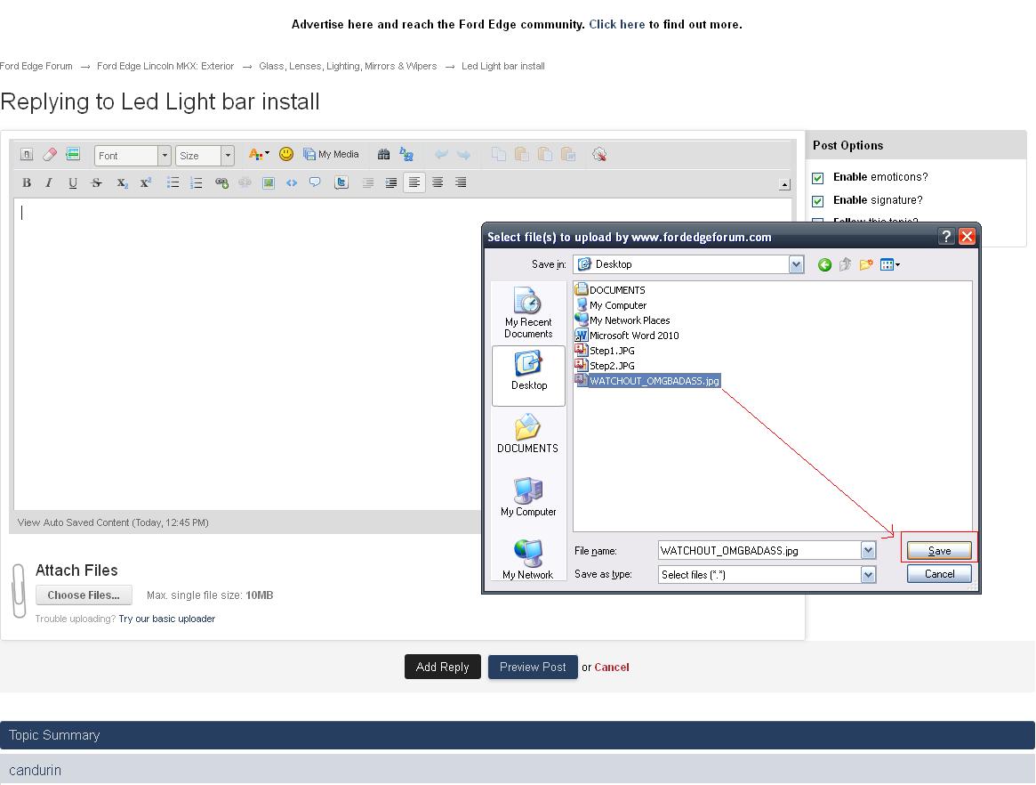
Task: Apply italic formatting in the editor
Action: pos(49,182)
